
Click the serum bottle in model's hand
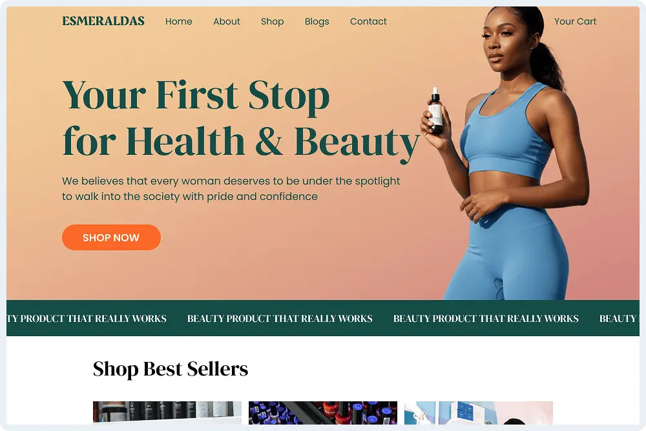(x=435, y=110)
